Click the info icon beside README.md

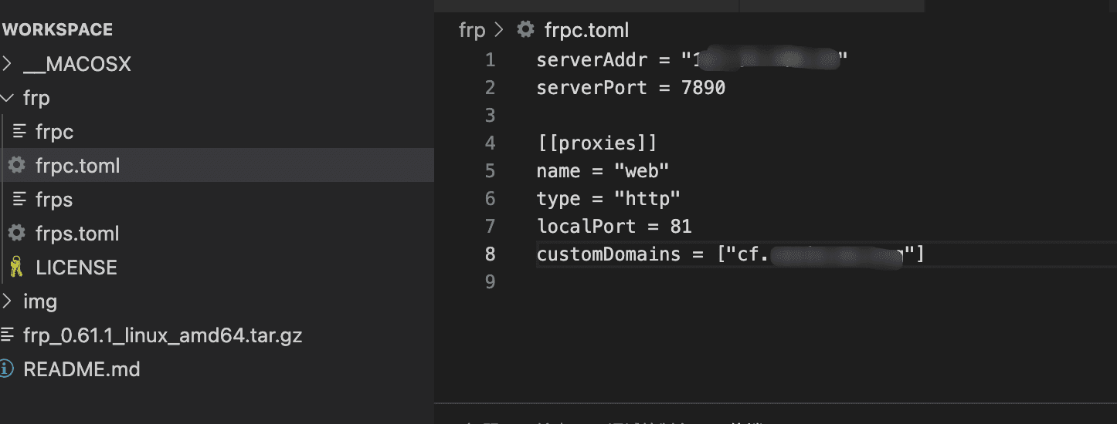[x=7, y=369]
